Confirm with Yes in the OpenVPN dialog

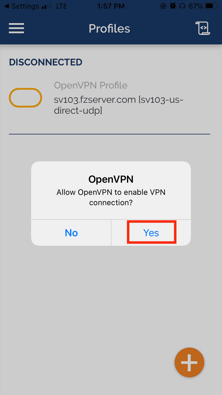151,233
